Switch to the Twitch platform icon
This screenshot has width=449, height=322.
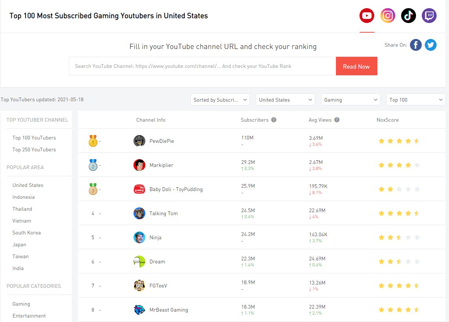(429, 16)
